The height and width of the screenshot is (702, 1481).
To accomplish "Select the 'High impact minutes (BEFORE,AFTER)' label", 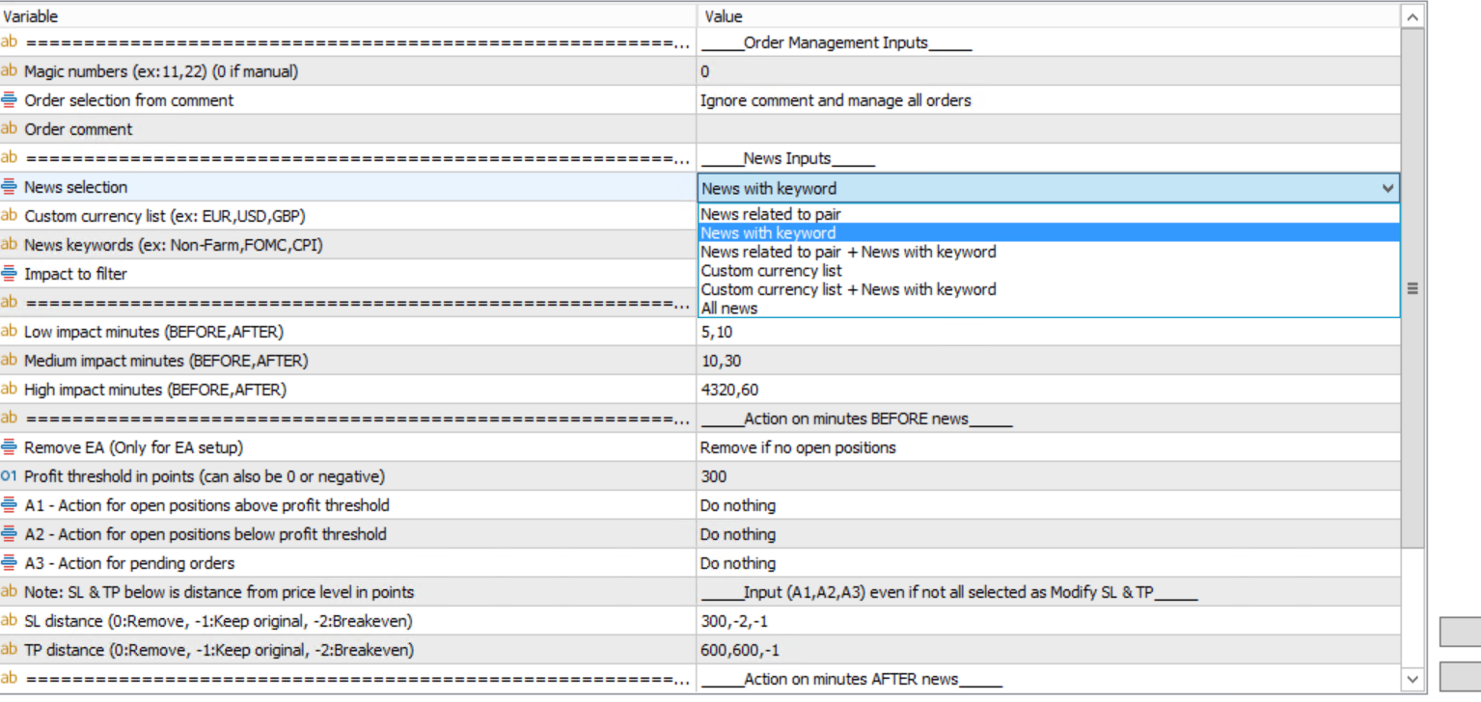I will click(x=155, y=390).
